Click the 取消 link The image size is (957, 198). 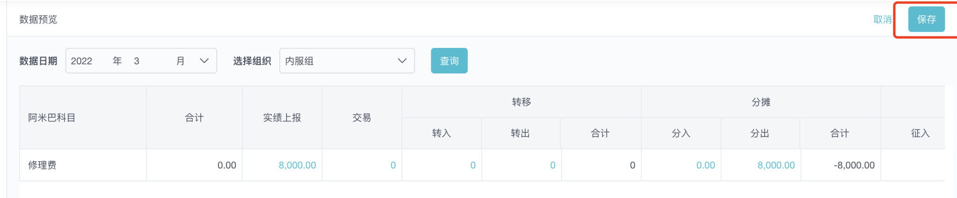click(x=882, y=20)
